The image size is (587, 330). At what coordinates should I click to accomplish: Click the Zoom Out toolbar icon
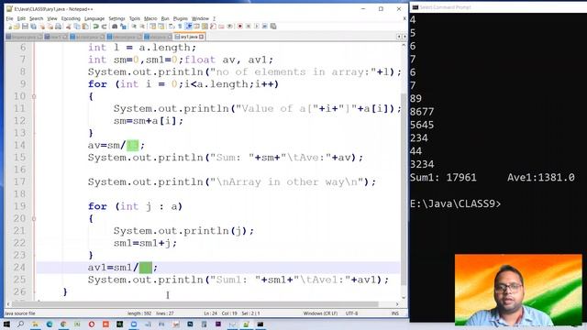[x=142, y=27]
